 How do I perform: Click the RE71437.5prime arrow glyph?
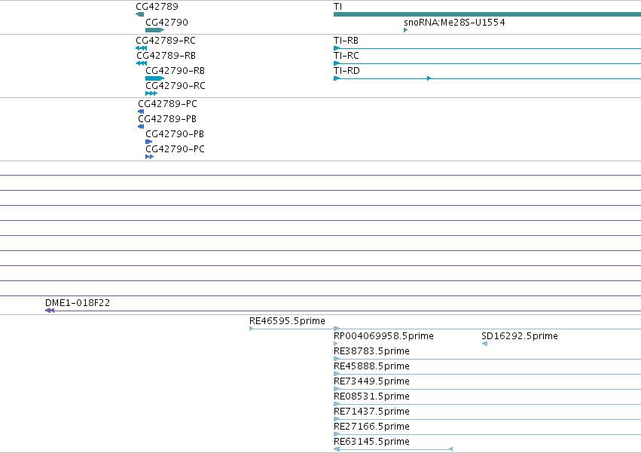337,420
